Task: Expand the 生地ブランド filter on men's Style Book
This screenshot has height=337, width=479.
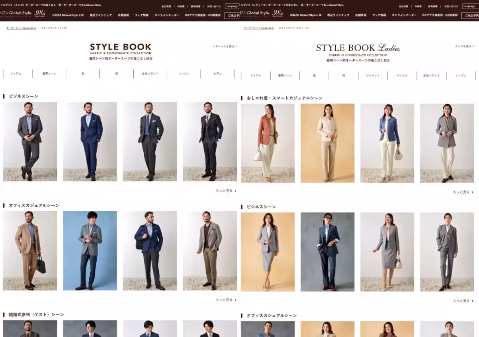Action: (x=150, y=74)
